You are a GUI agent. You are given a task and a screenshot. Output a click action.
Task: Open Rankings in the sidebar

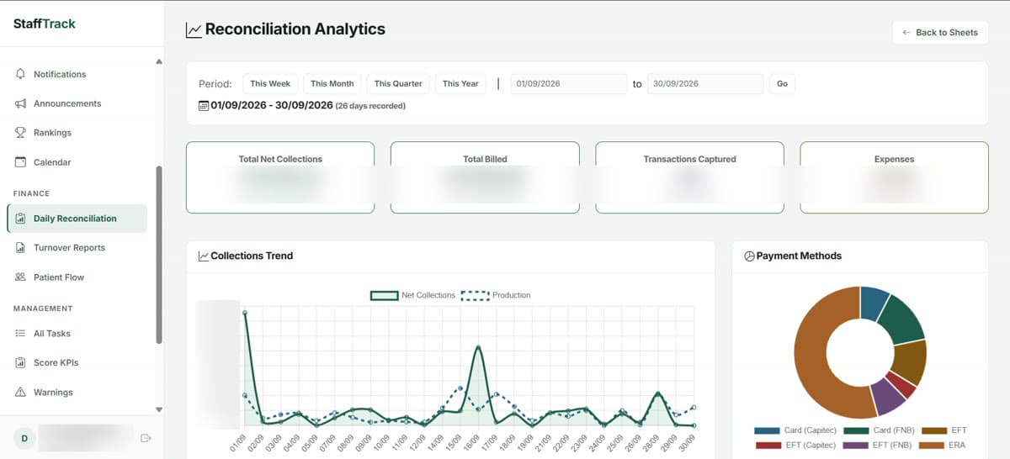[77, 133]
